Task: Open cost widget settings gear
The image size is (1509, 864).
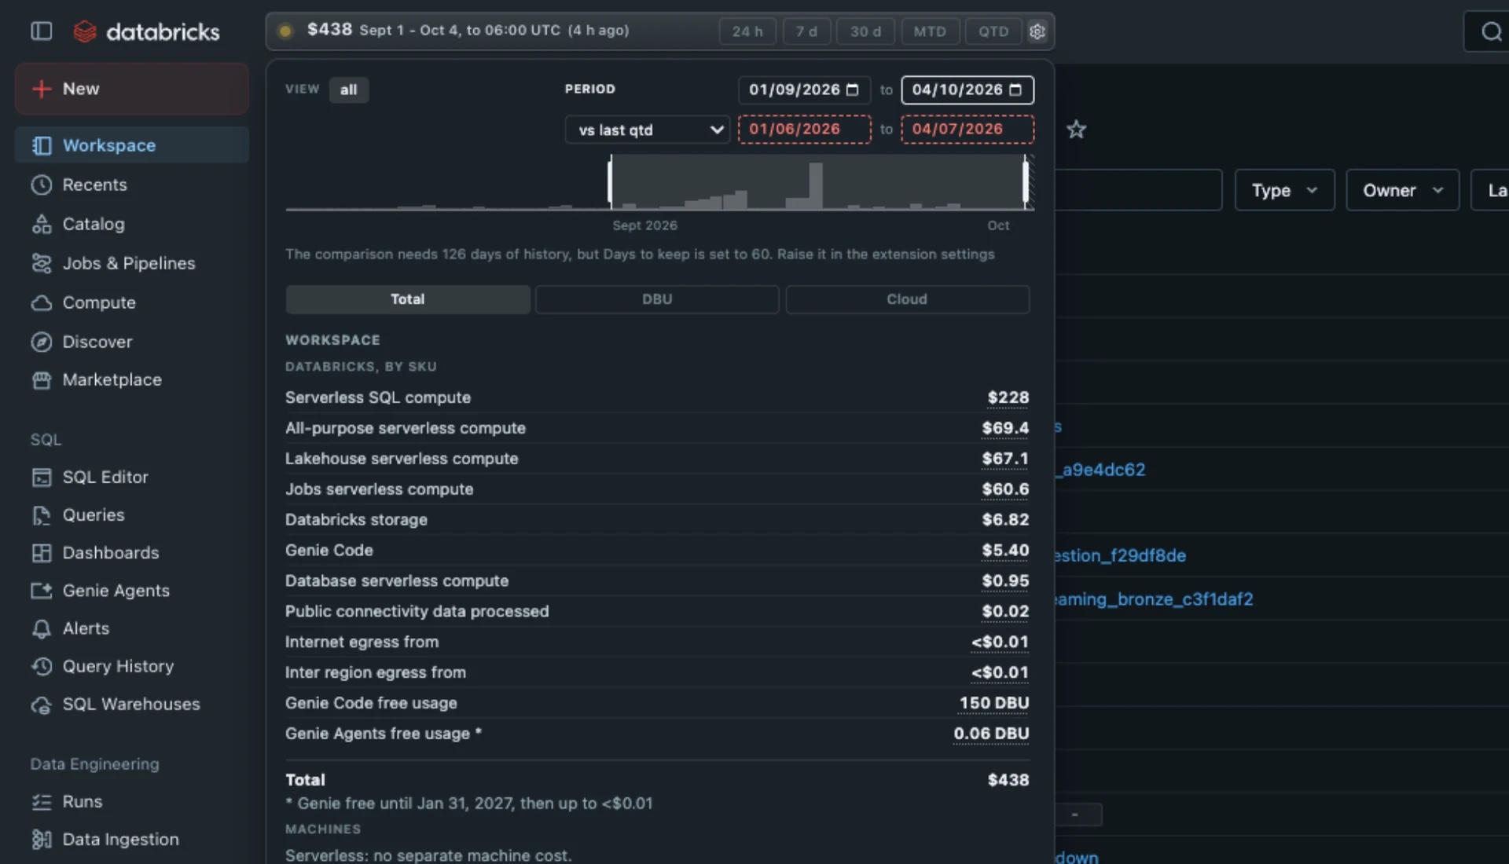Action: [x=1037, y=31]
